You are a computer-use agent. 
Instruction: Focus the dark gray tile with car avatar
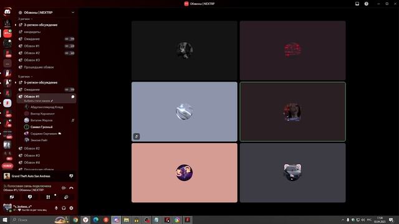tap(292, 173)
